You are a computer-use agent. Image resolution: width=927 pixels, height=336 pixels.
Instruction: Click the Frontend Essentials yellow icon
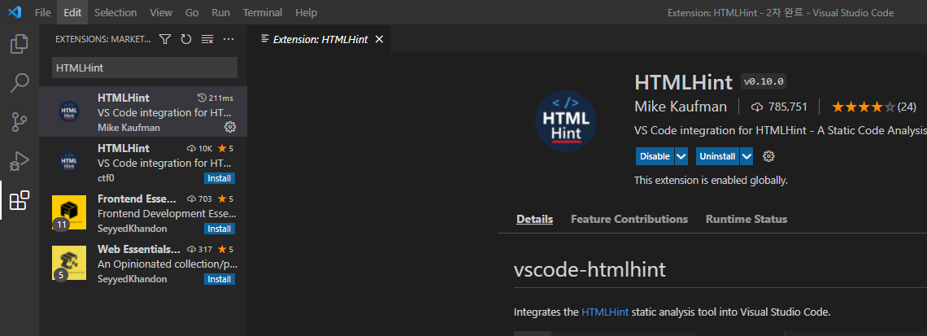69,212
